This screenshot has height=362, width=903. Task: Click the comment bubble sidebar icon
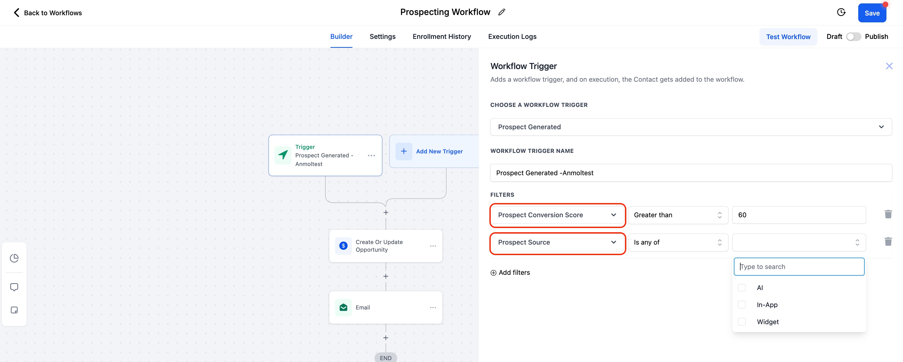(x=14, y=287)
